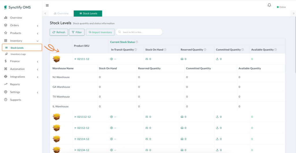Click product box image for 02112-12
The width and height of the screenshot is (296, 153).
[x=56, y=128]
